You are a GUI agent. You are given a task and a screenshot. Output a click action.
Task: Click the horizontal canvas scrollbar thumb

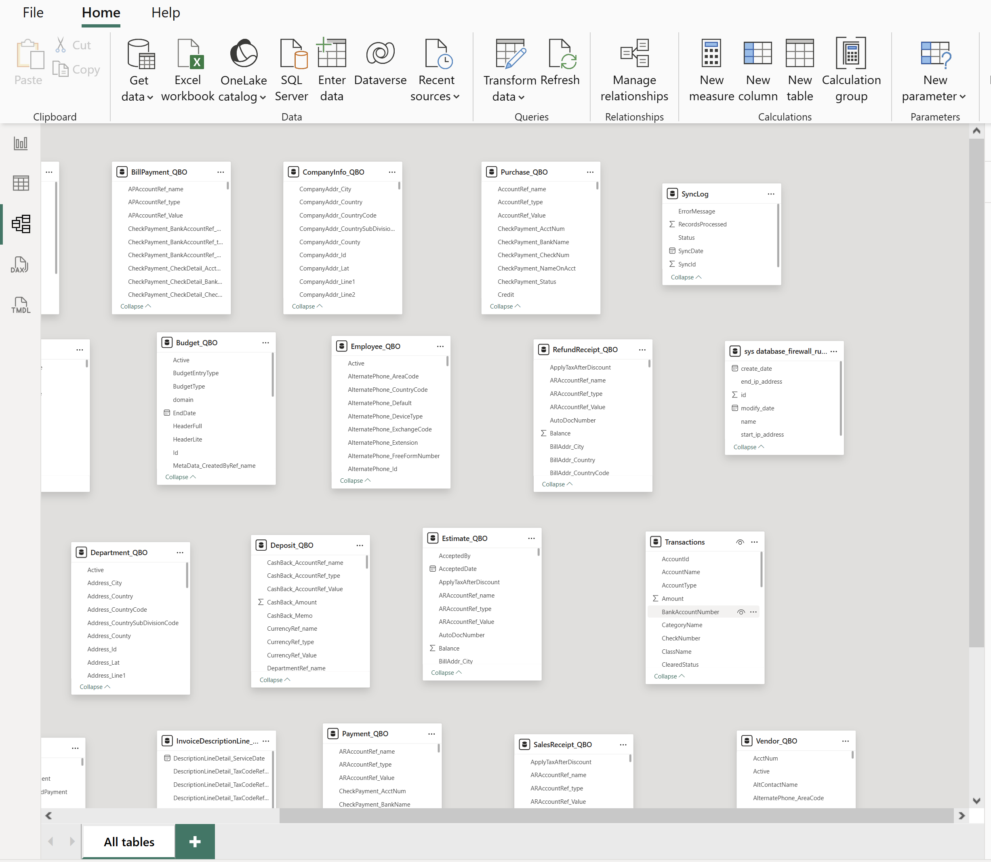pyautogui.click(x=616, y=816)
